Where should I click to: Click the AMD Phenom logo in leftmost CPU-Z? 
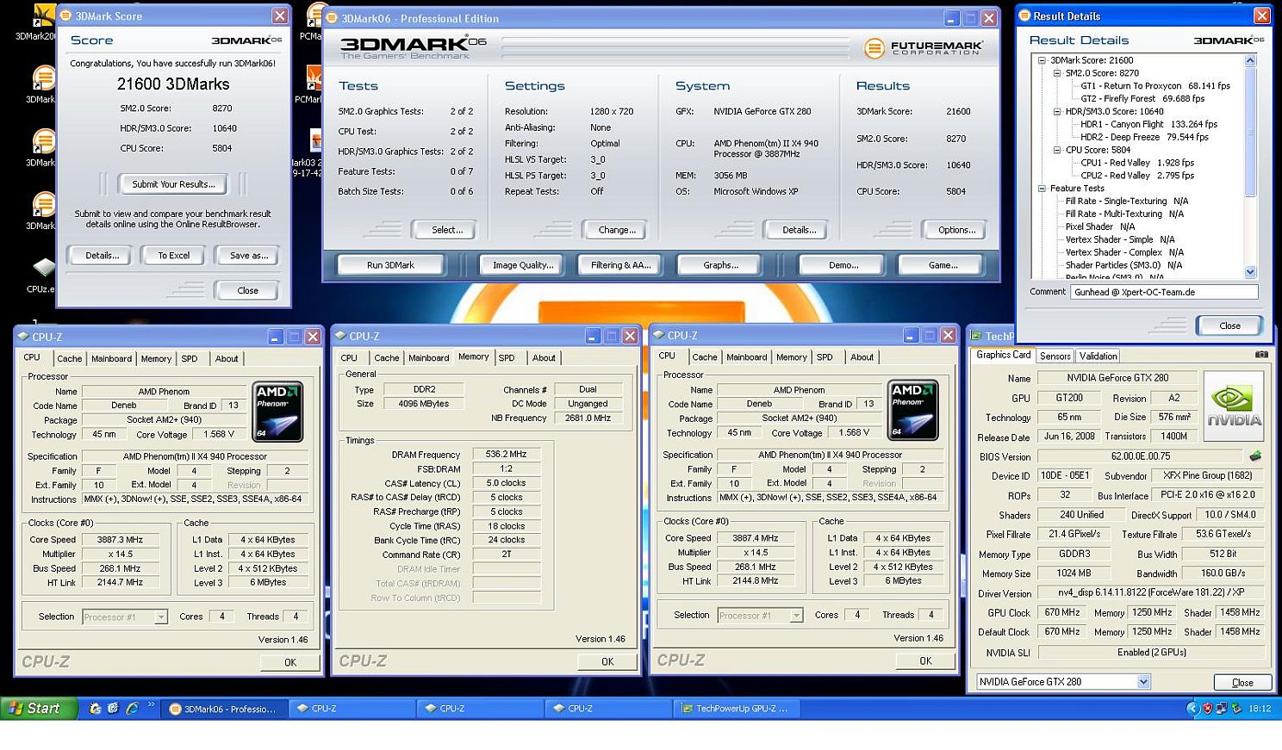tap(277, 411)
